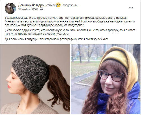Screen dimensions: 141x115
Task: Click the parenthesized paragraph starting Если кто-то
Action: coord(70,32)
